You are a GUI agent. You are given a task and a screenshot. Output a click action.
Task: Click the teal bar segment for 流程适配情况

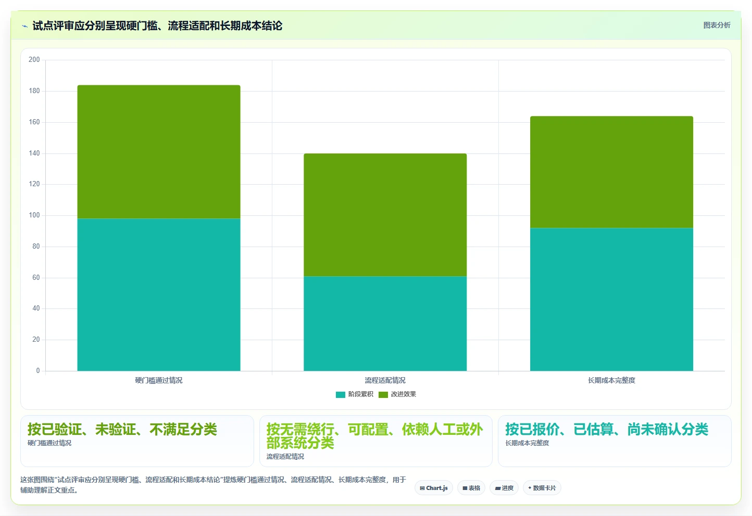[x=385, y=324]
